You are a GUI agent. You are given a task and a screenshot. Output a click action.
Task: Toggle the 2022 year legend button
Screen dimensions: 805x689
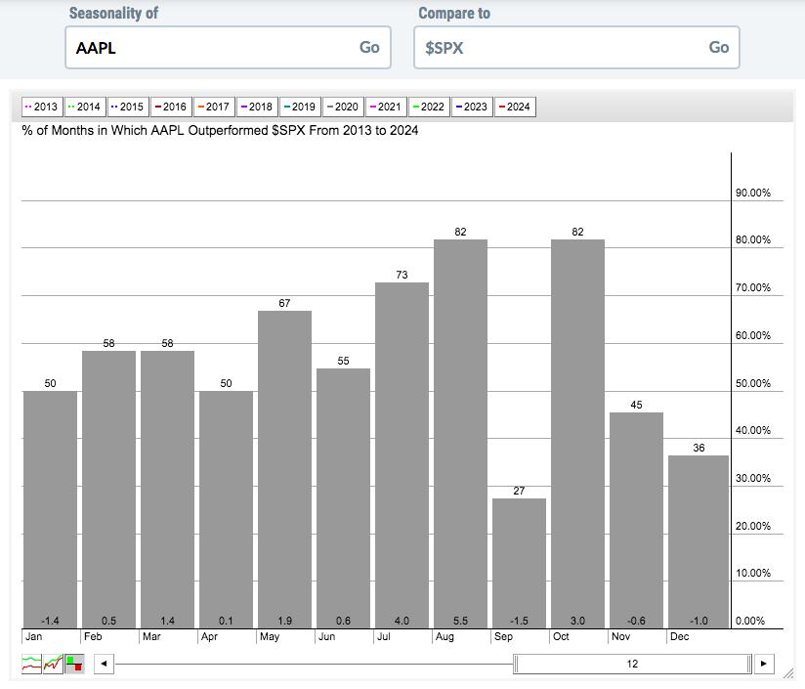click(429, 107)
